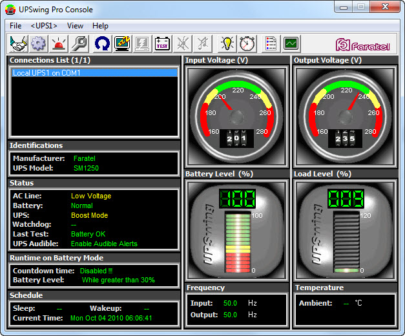
Task: Open the Help menu
Action: pos(101,26)
